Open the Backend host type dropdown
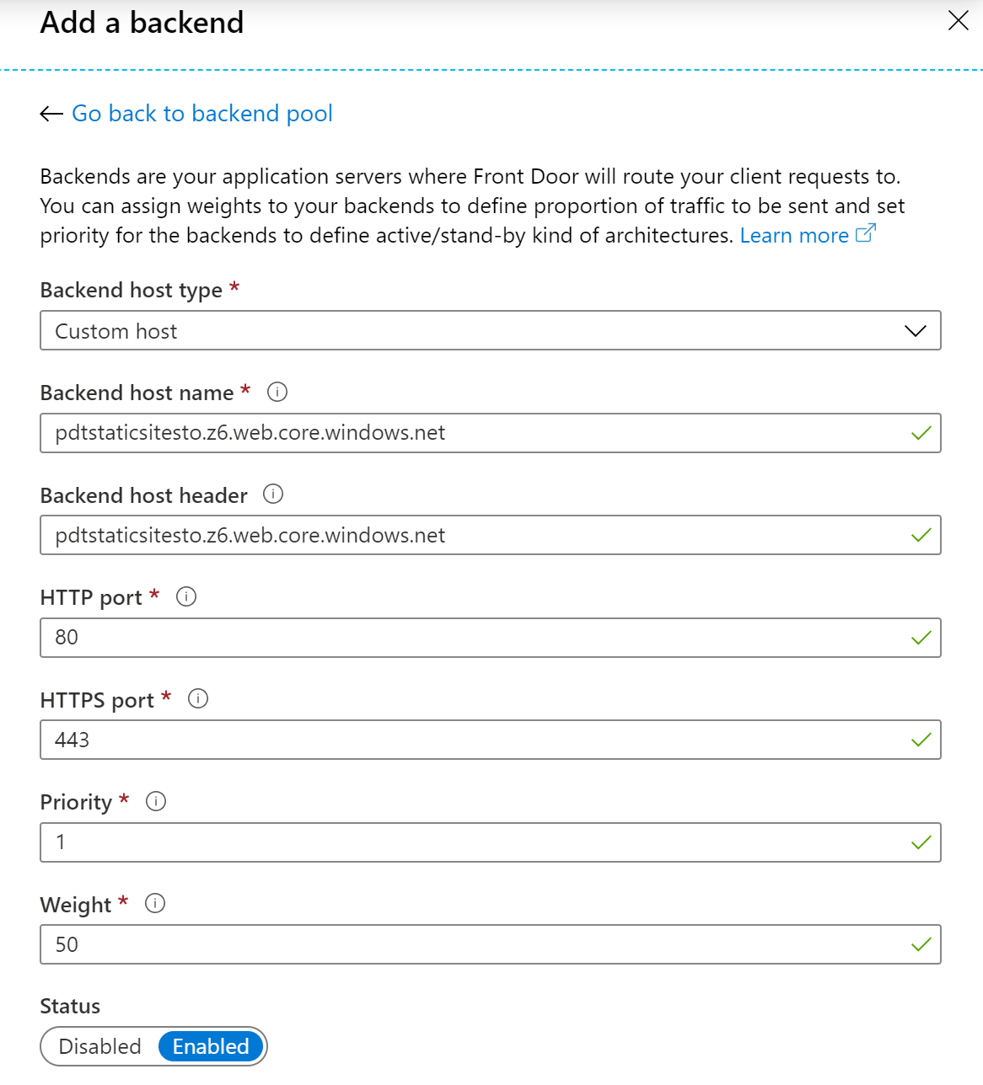983x1085 pixels. pyautogui.click(x=490, y=331)
